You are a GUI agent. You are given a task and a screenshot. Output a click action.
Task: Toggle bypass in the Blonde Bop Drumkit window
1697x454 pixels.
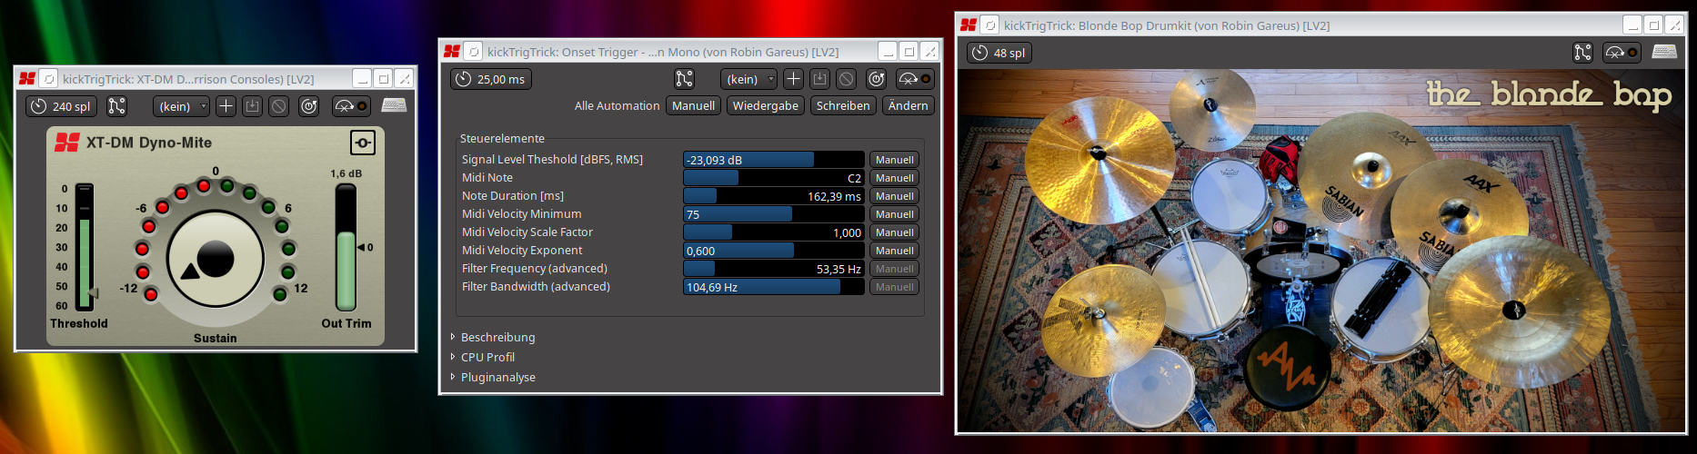[1622, 53]
